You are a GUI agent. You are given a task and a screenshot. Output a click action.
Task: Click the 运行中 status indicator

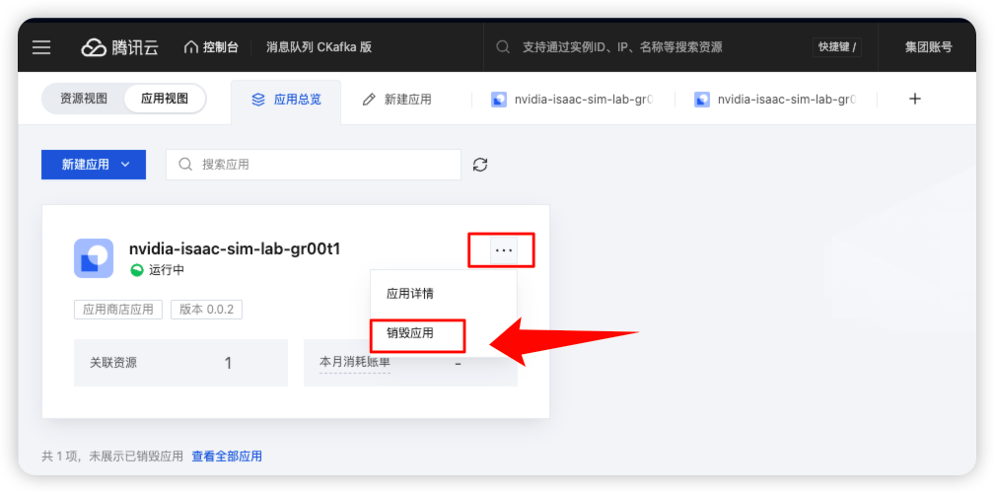click(x=158, y=270)
